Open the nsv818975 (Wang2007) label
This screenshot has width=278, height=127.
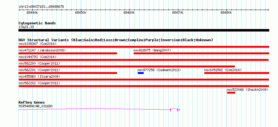point(152,50)
